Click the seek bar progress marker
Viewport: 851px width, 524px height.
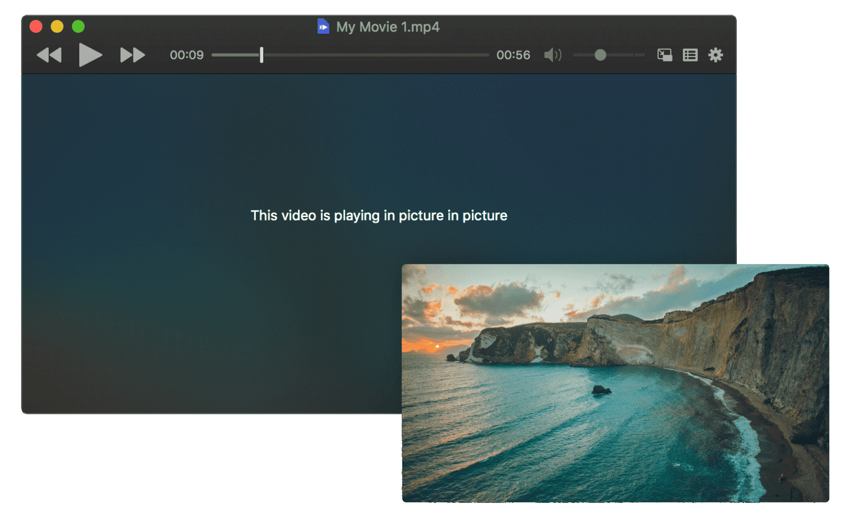(x=261, y=55)
